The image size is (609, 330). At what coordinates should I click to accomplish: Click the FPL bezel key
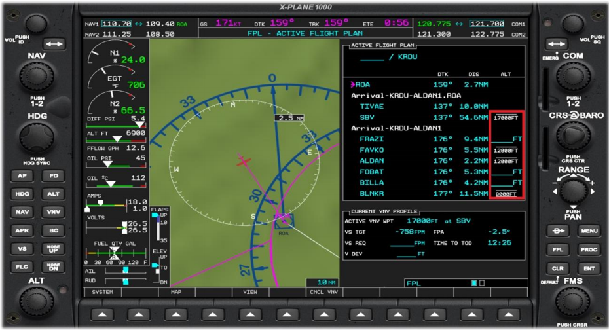click(x=558, y=249)
